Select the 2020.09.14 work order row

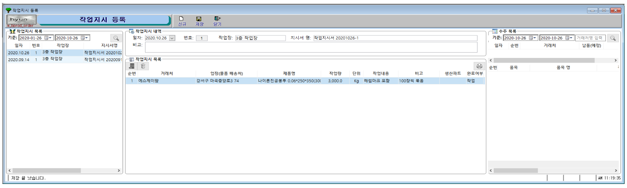64,60
